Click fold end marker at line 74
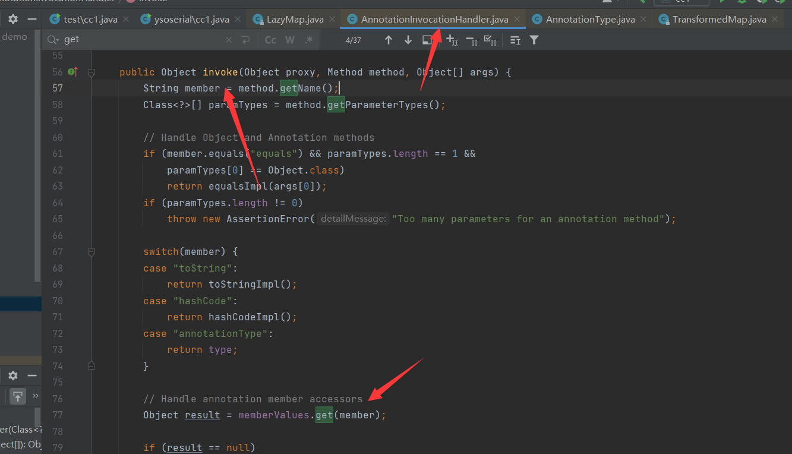 tap(91, 365)
